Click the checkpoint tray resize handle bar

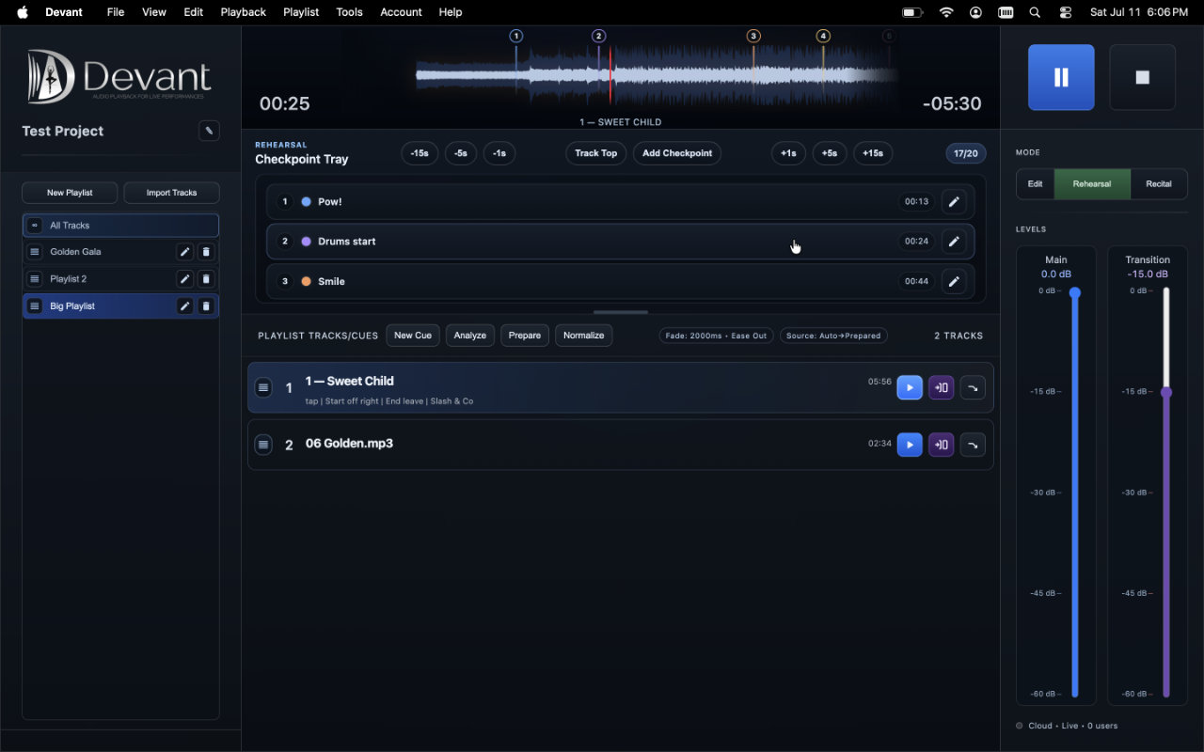tap(621, 311)
